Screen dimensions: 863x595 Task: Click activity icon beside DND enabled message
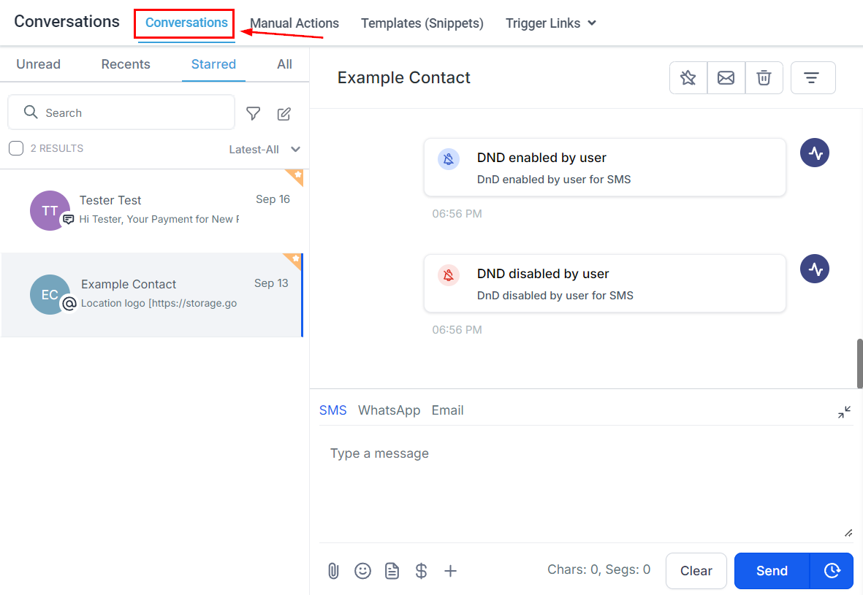815,153
